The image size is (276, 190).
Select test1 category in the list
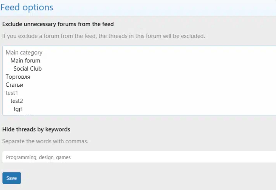(12, 93)
